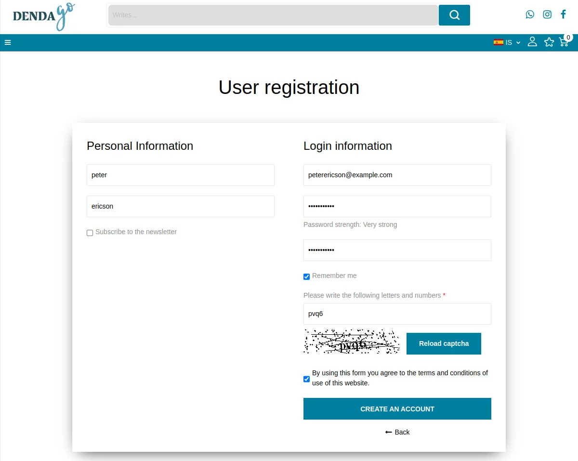578x461 pixels.
Task: Open the shopping cart
Action: [564, 42]
